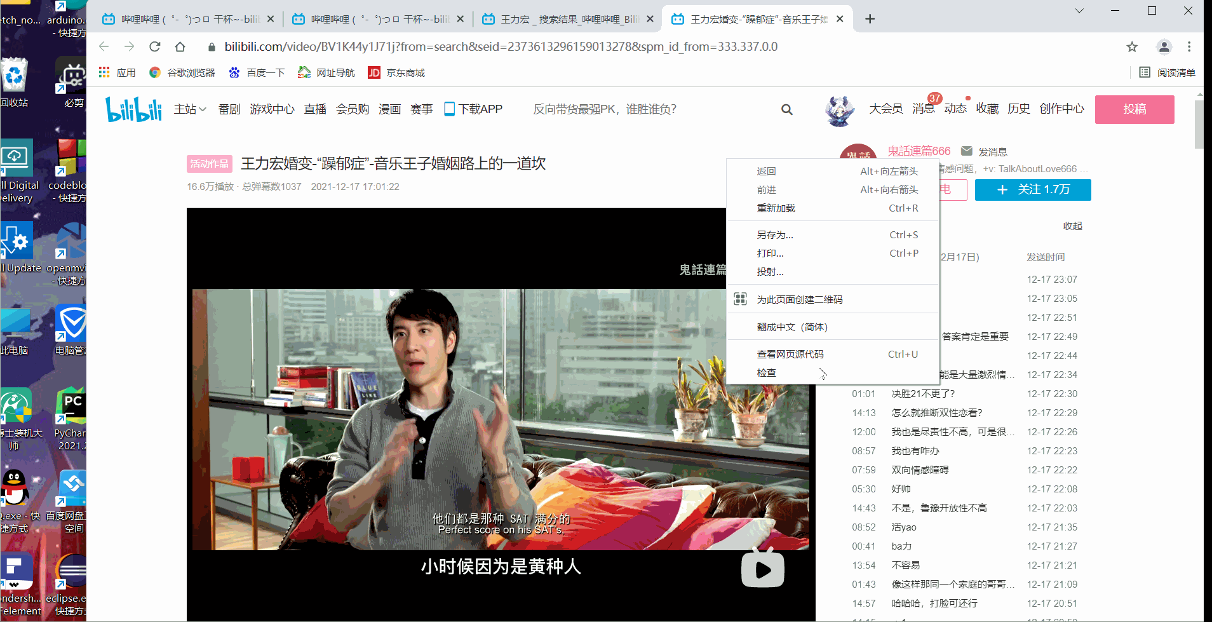Click the browser home icon
Screen dimensions: 1212x622
tap(180, 46)
